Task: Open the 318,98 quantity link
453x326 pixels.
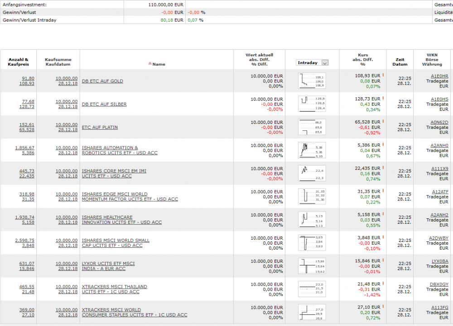Action: pos(27,194)
